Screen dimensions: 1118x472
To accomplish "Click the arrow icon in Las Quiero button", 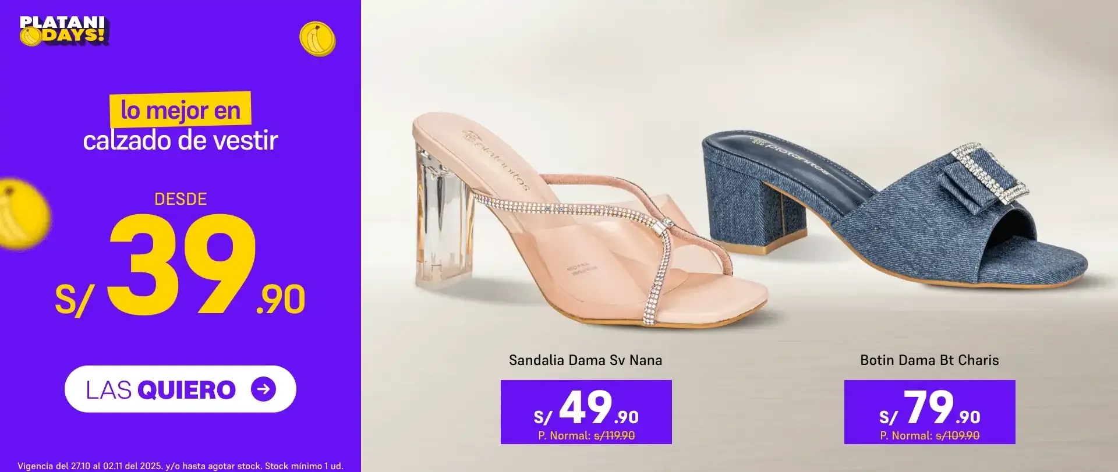I will pyautogui.click(x=263, y=389).
